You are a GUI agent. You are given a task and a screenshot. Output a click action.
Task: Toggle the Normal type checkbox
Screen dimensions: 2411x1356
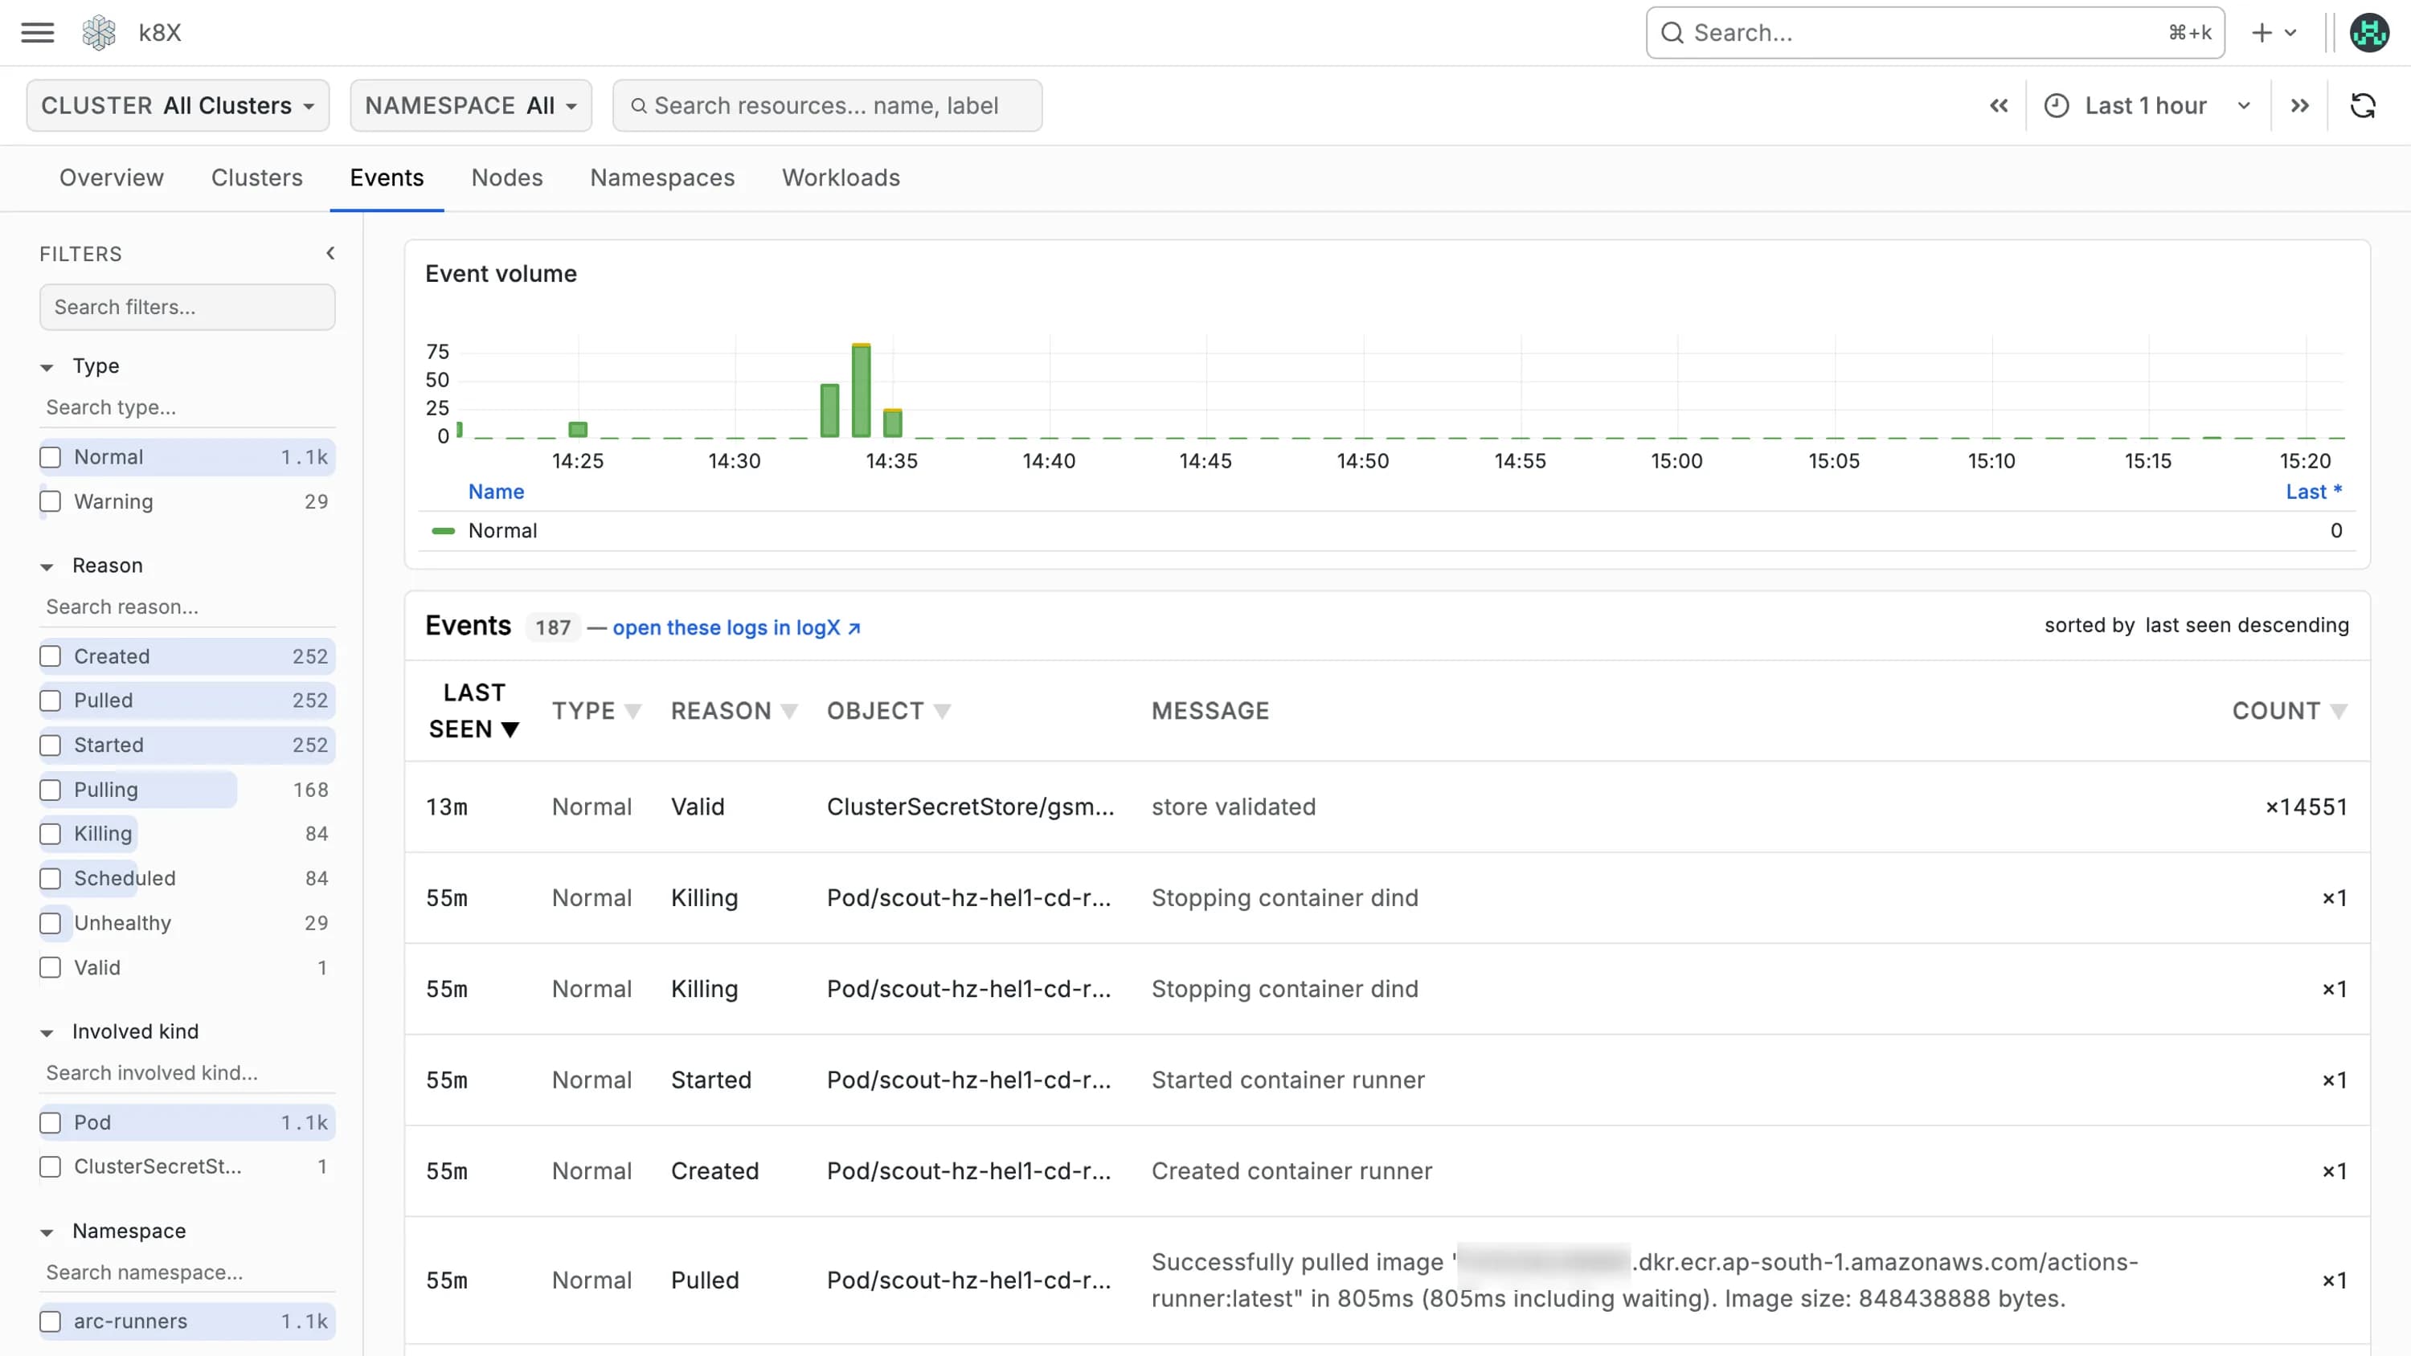51,458
